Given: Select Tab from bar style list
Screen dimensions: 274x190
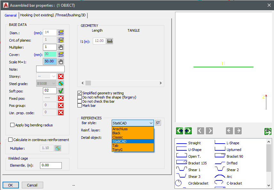Looking at the screenshot, I should click(x=133, y=146).
